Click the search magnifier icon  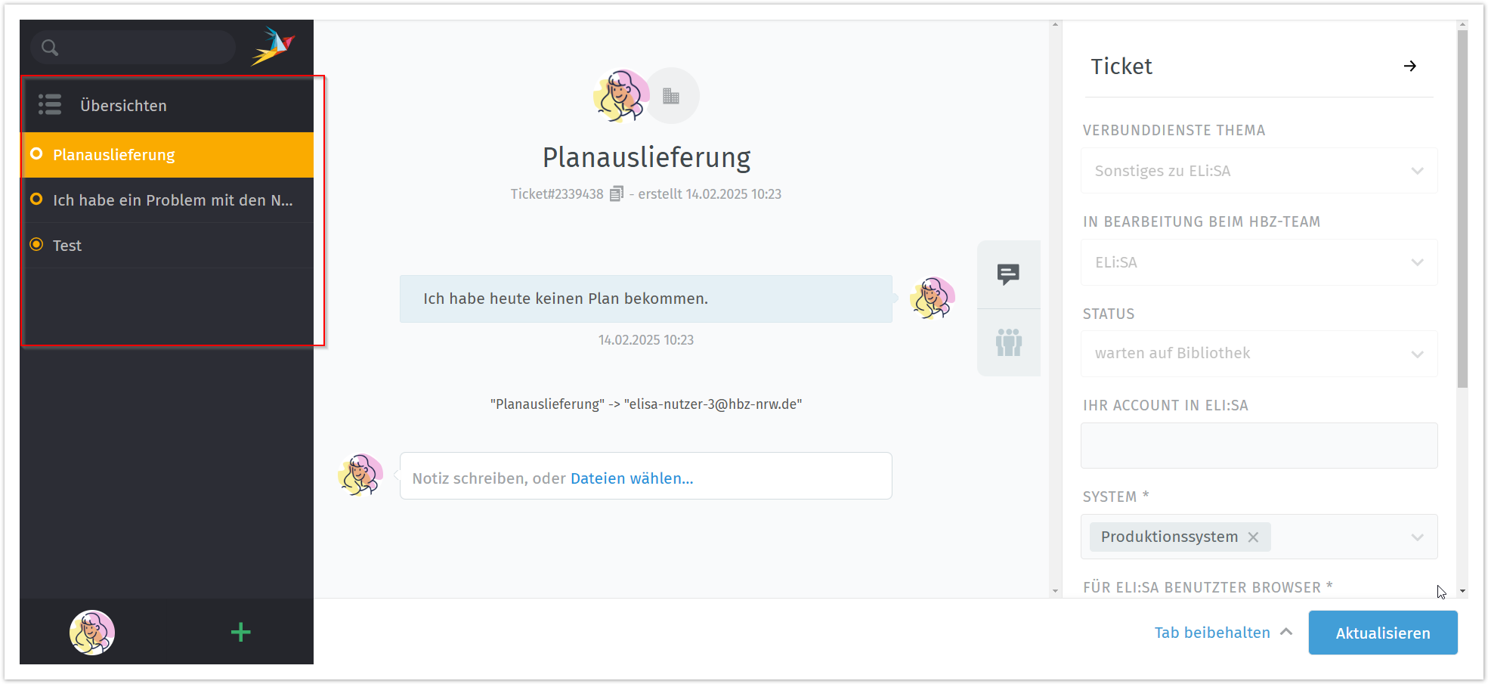coord(50,48)
